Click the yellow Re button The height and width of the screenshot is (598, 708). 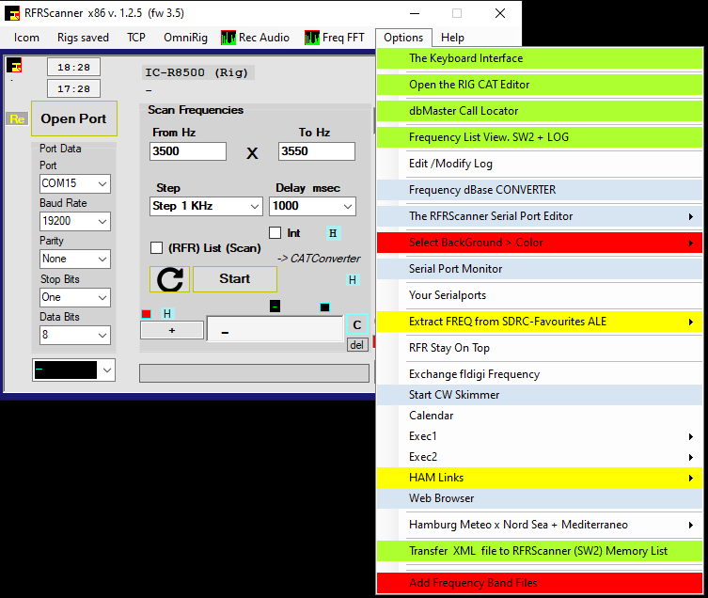[17, 119]
